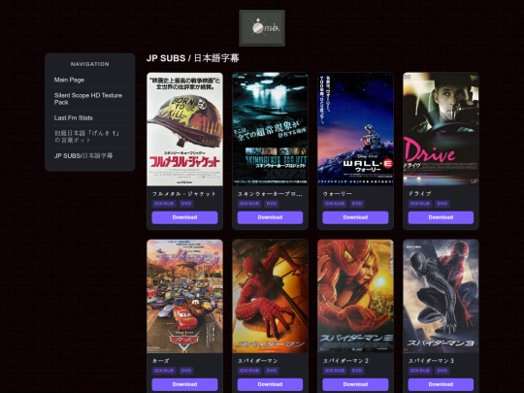This screenshot has height=393, width=524.
Task: Click the title text スパイダーマン 2
Action: pyautogui.click(x=345, y=361)
